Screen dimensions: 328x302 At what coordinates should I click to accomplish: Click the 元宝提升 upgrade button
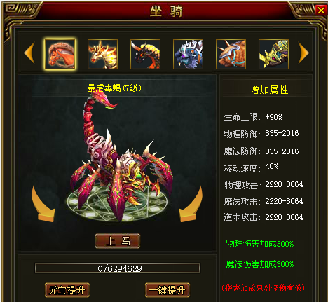point(67,290)
